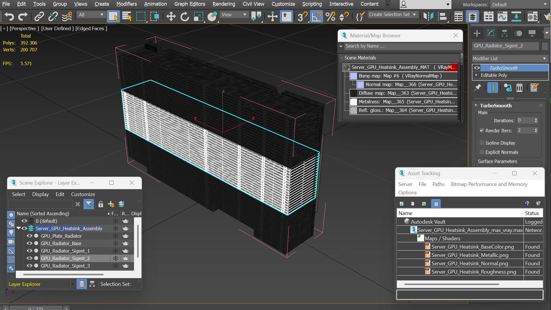Collapse TurboSmooth rollout arrow
Viewport: 551px width, 310px height.
coord(476,105)
